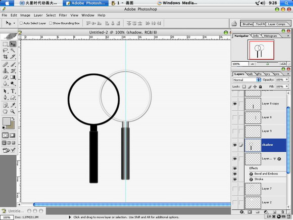Open the Filter menu
The height and width of the screenshot is (220, 293).
click(x=63, y=15)
